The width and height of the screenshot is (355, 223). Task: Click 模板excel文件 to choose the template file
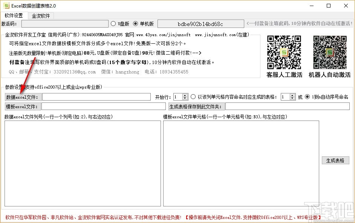click(23, 106)
